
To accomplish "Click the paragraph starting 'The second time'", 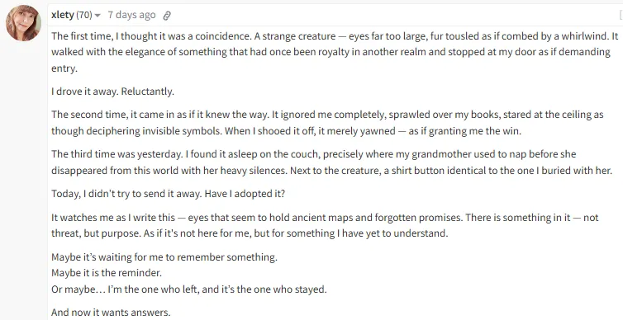I will click(327, 123).
